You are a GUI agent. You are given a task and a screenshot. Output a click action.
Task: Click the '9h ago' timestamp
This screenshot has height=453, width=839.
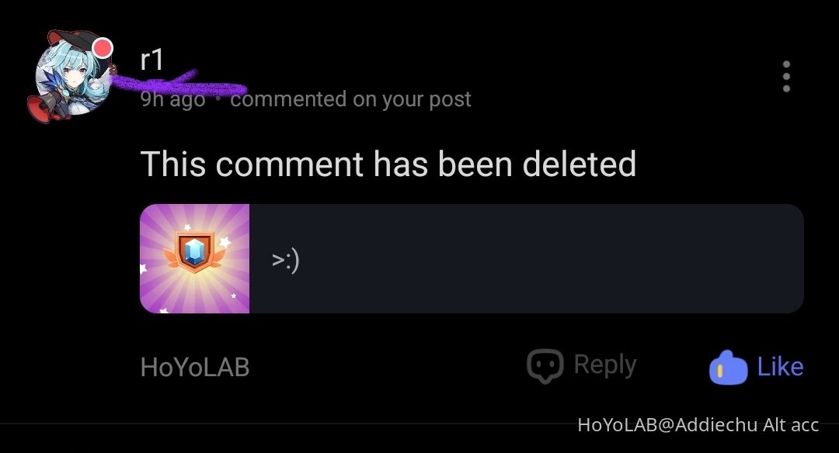(172, 99)
